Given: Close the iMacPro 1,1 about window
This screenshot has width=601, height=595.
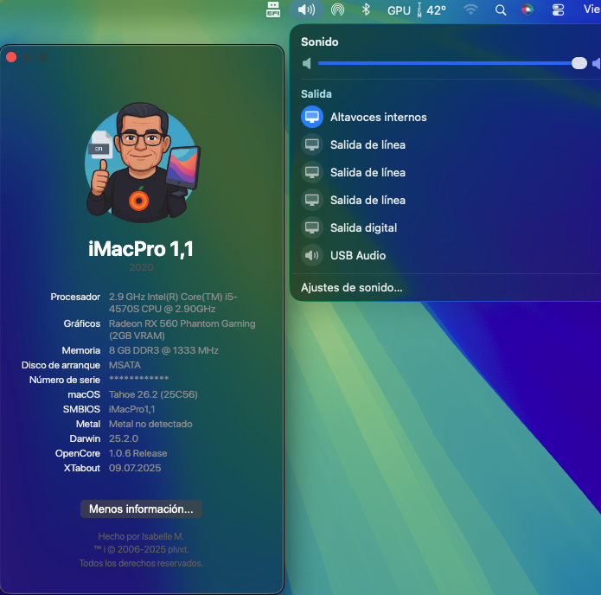Looking at the screenshot, I should (x=11, y=57).
